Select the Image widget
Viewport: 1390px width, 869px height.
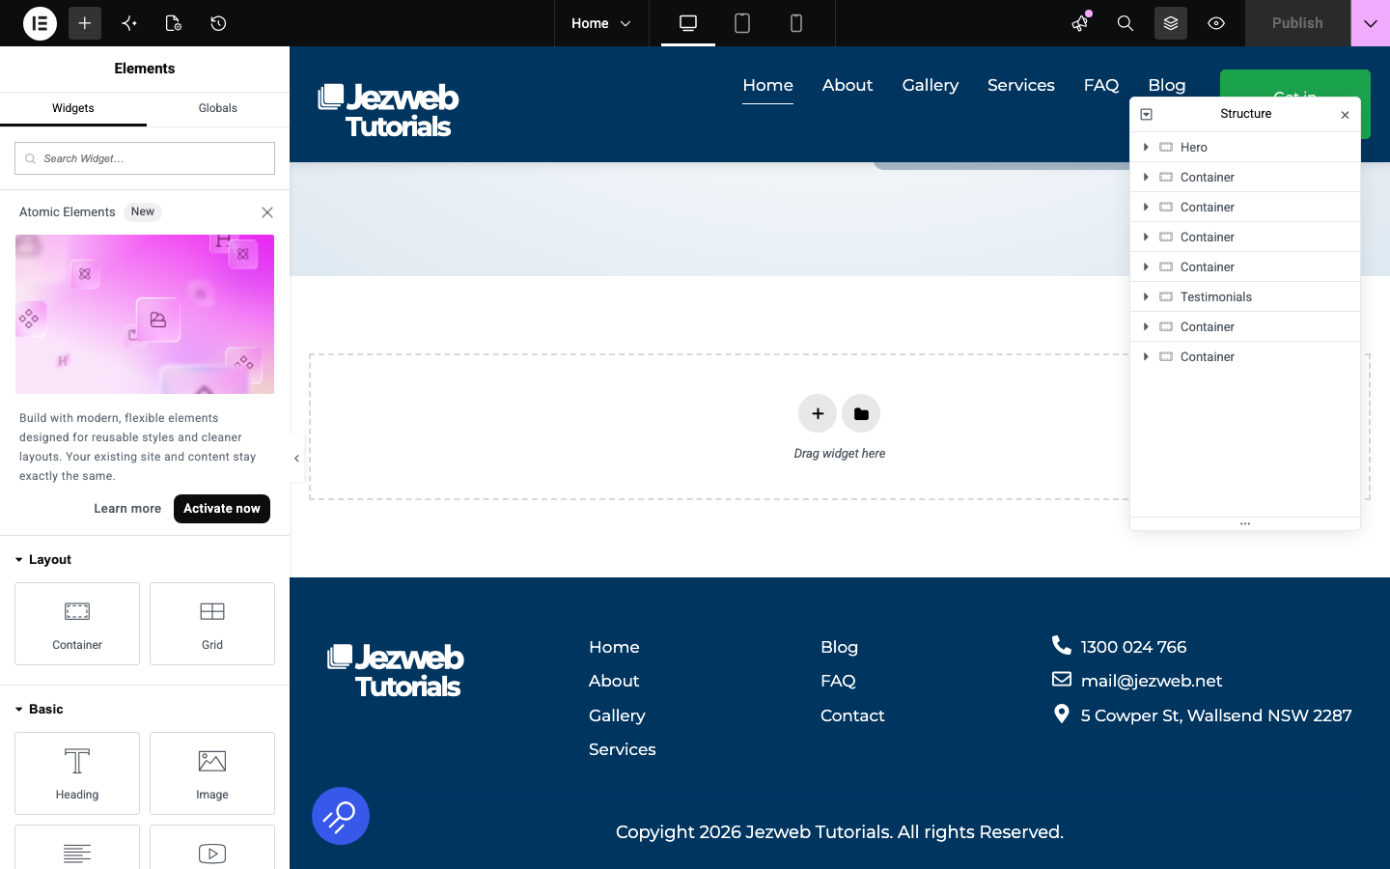click(x=212, y=773)
